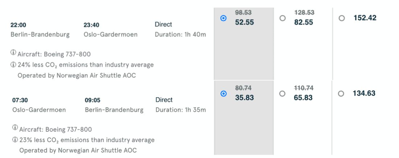The height and width of the screenshot is (158, 399).
Task: Click the crossed-out 110.74 price
Action: (x=304, y=88)
